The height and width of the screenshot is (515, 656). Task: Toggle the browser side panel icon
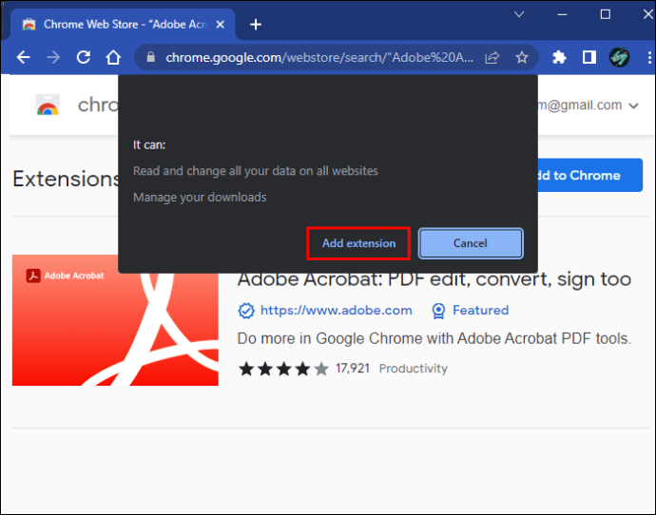point(589,57)
